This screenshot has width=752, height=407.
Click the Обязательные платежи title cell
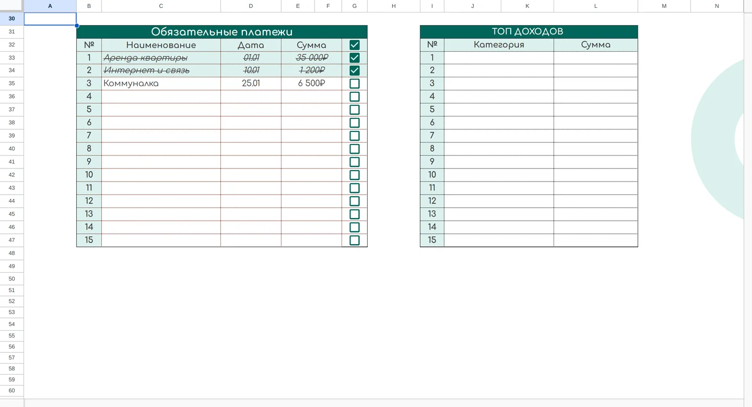click(x=222, y=32)
